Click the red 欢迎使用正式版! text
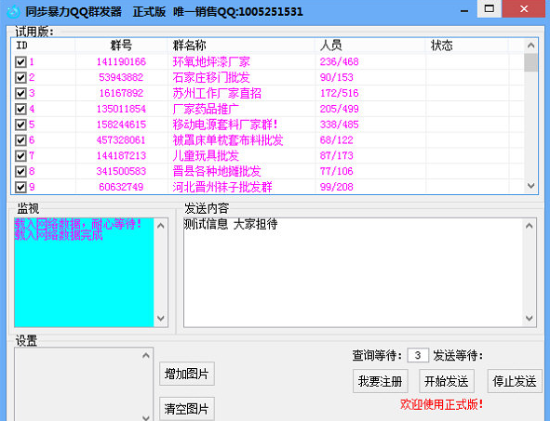The height and width of the screenshot is (421, 550). [442, 404]
